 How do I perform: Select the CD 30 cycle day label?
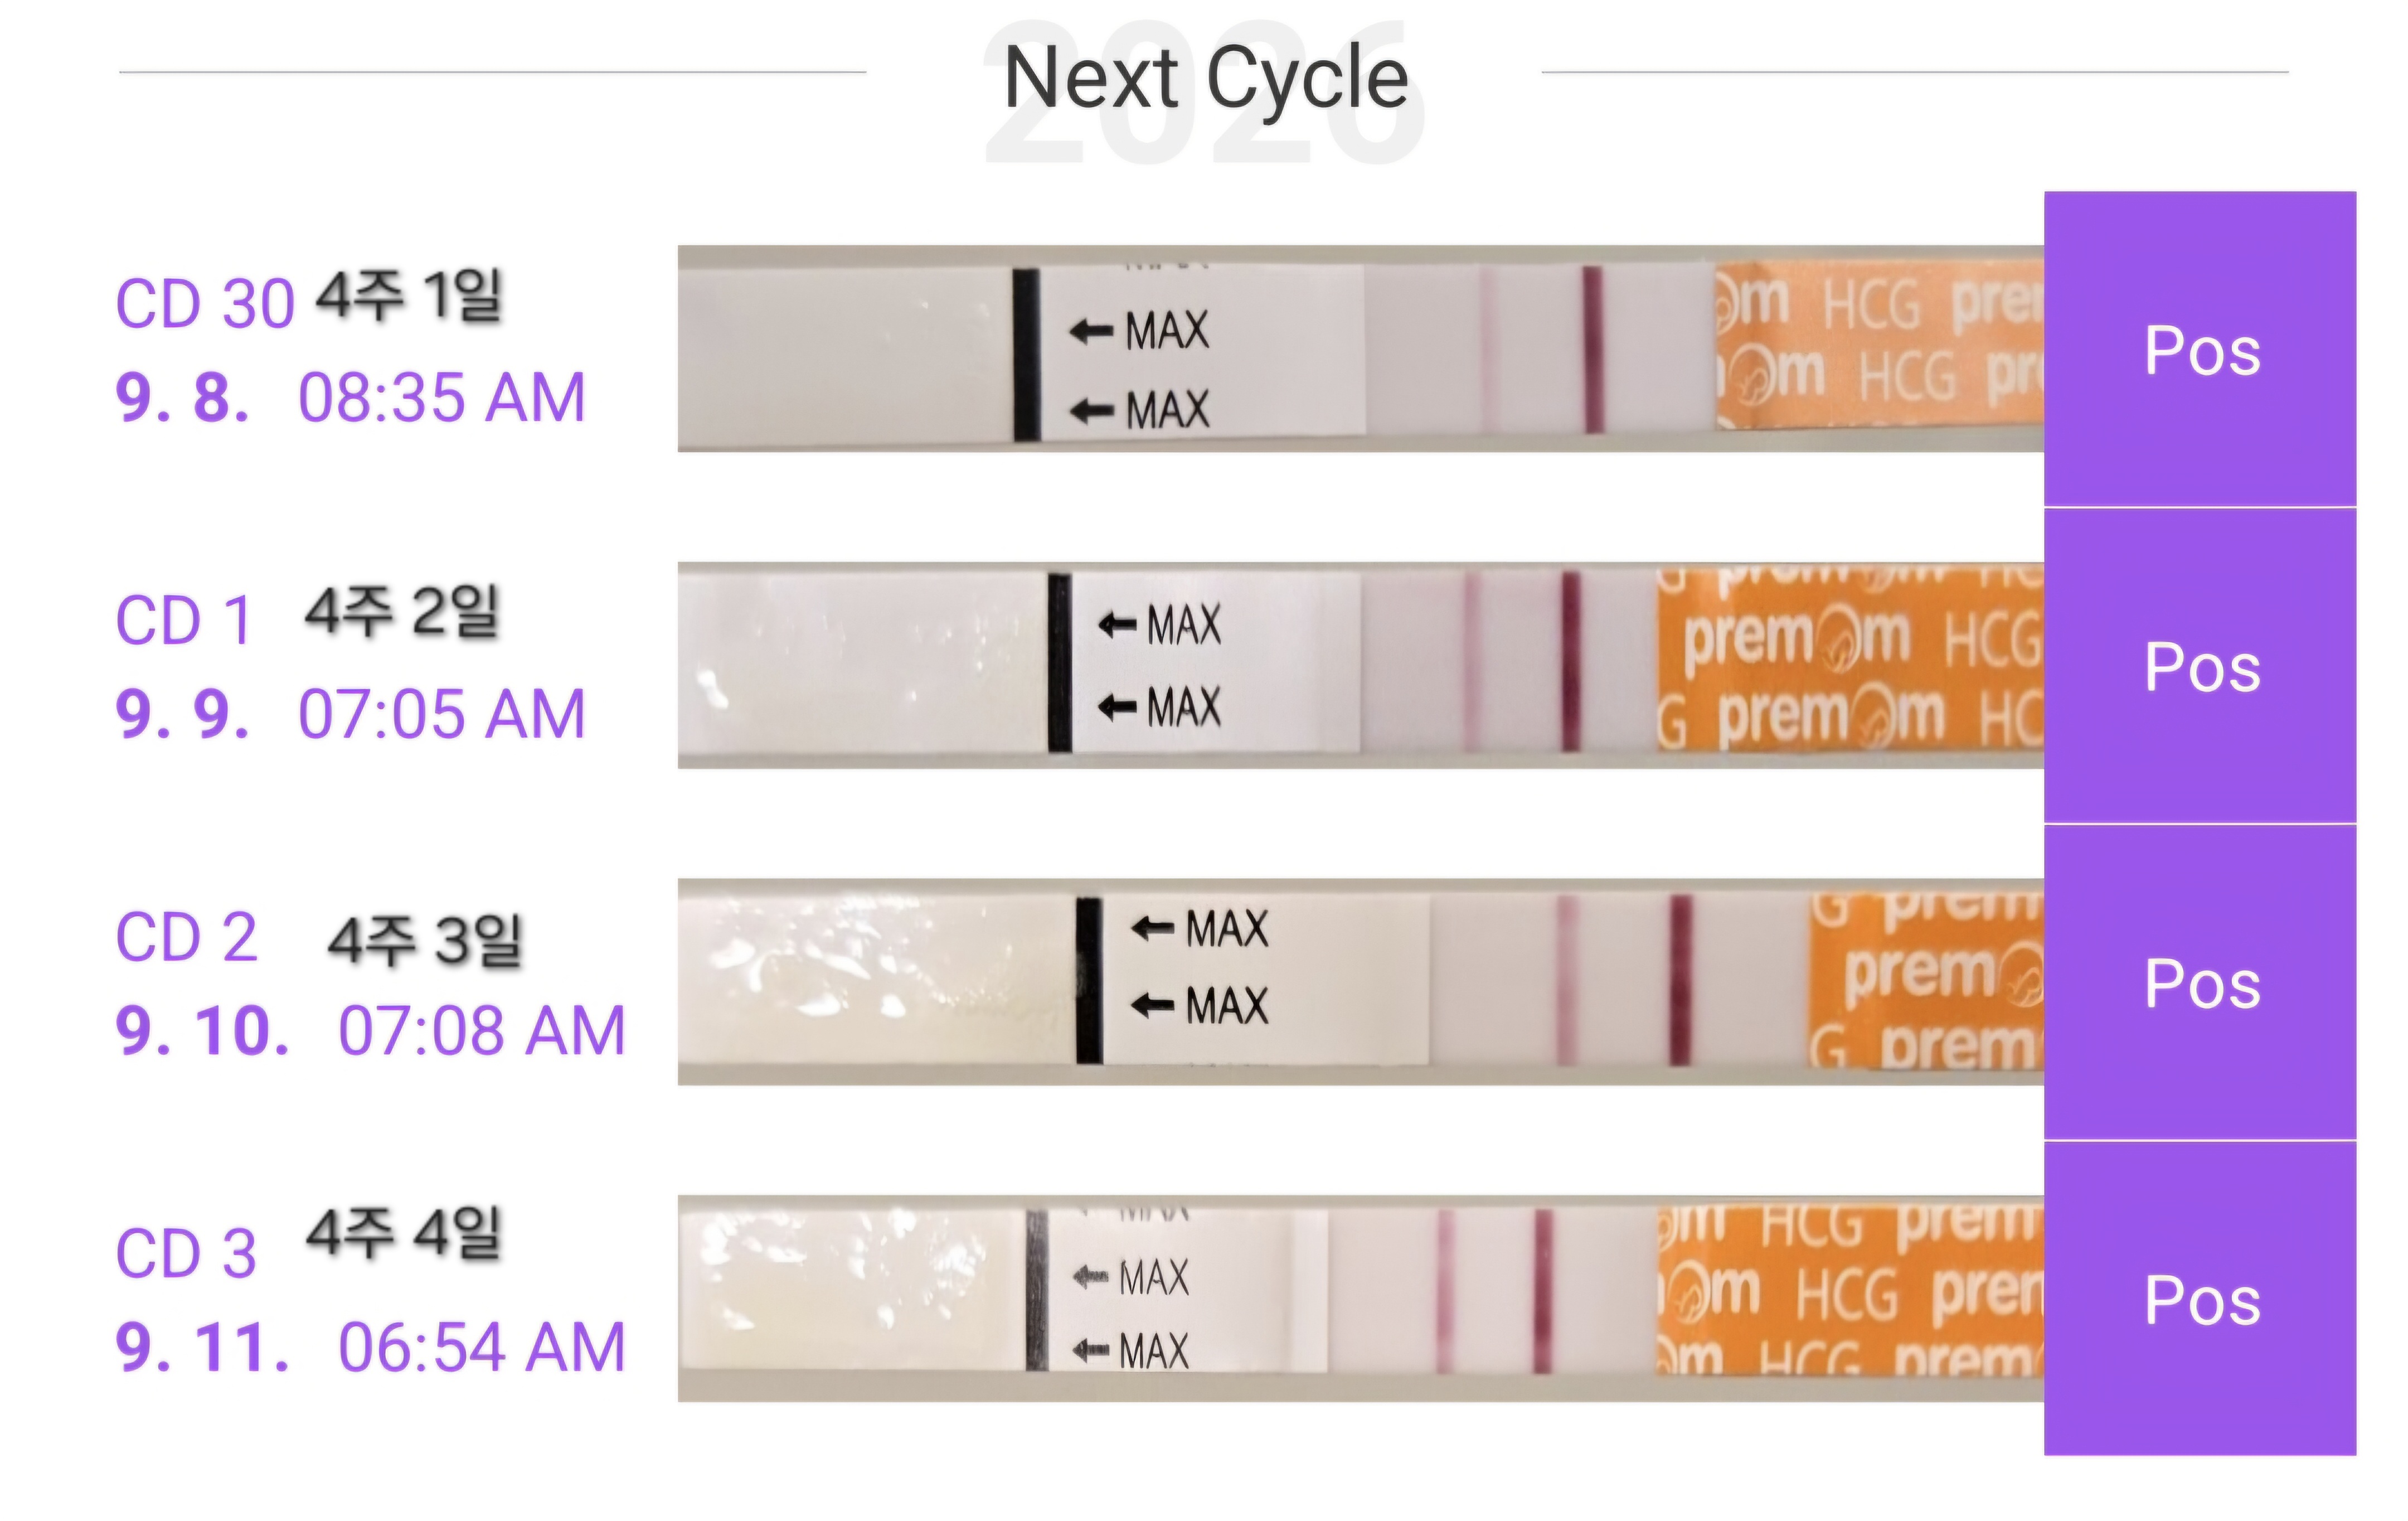[x=205, y=303]
